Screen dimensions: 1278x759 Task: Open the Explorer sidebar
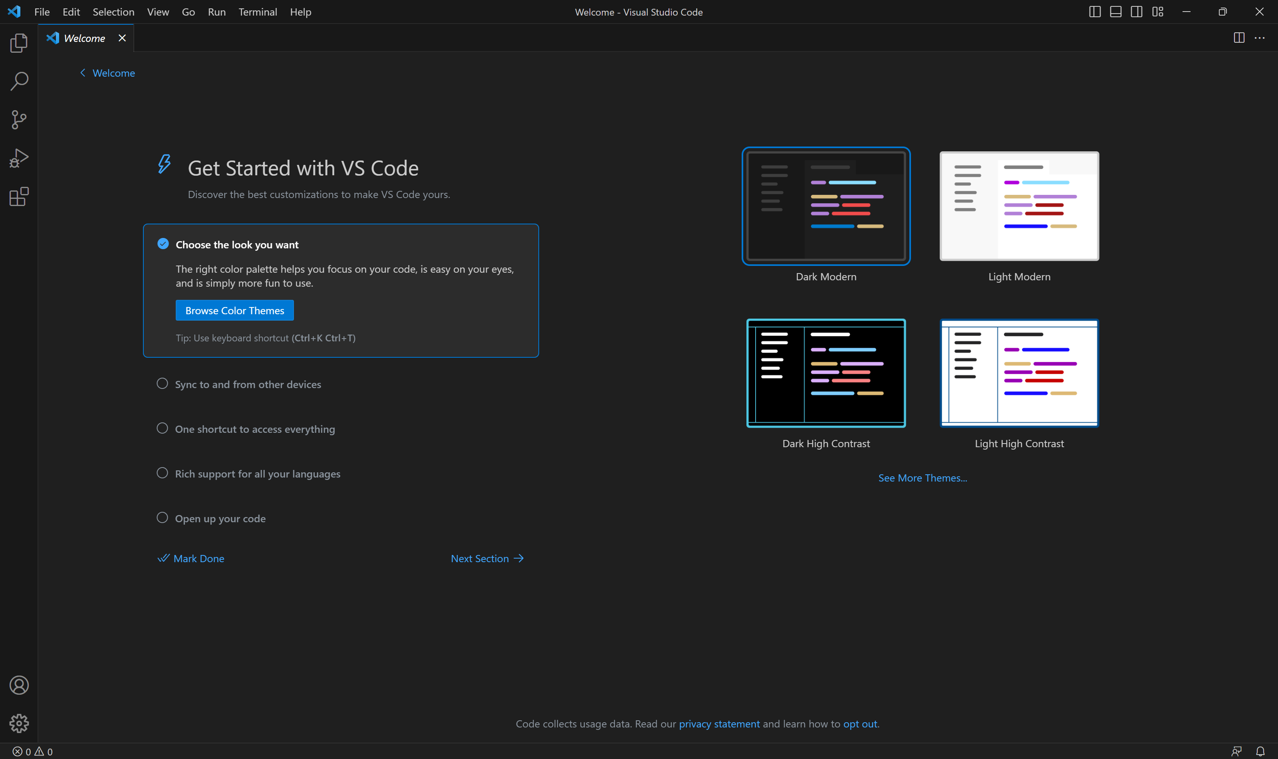point(19,43)
